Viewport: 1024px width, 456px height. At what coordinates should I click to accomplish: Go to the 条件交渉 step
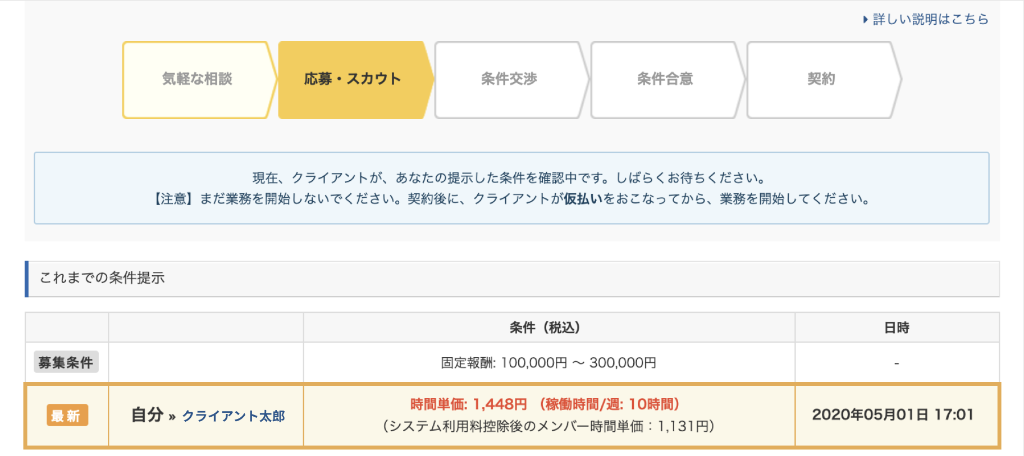point(509,79)
